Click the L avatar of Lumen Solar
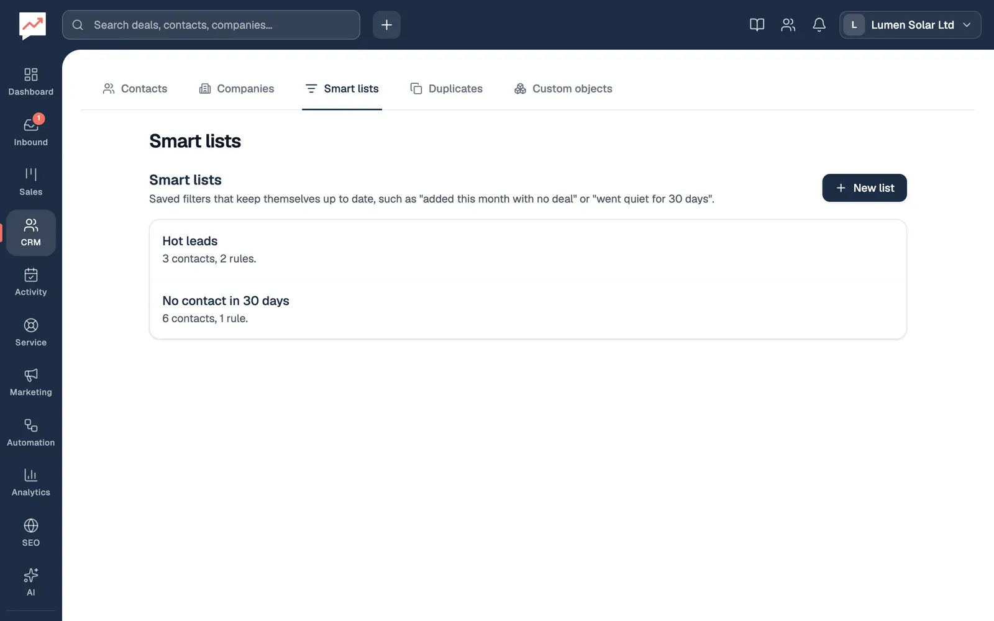The height and width of the screenshot is (621, 994). click(854, 25)
